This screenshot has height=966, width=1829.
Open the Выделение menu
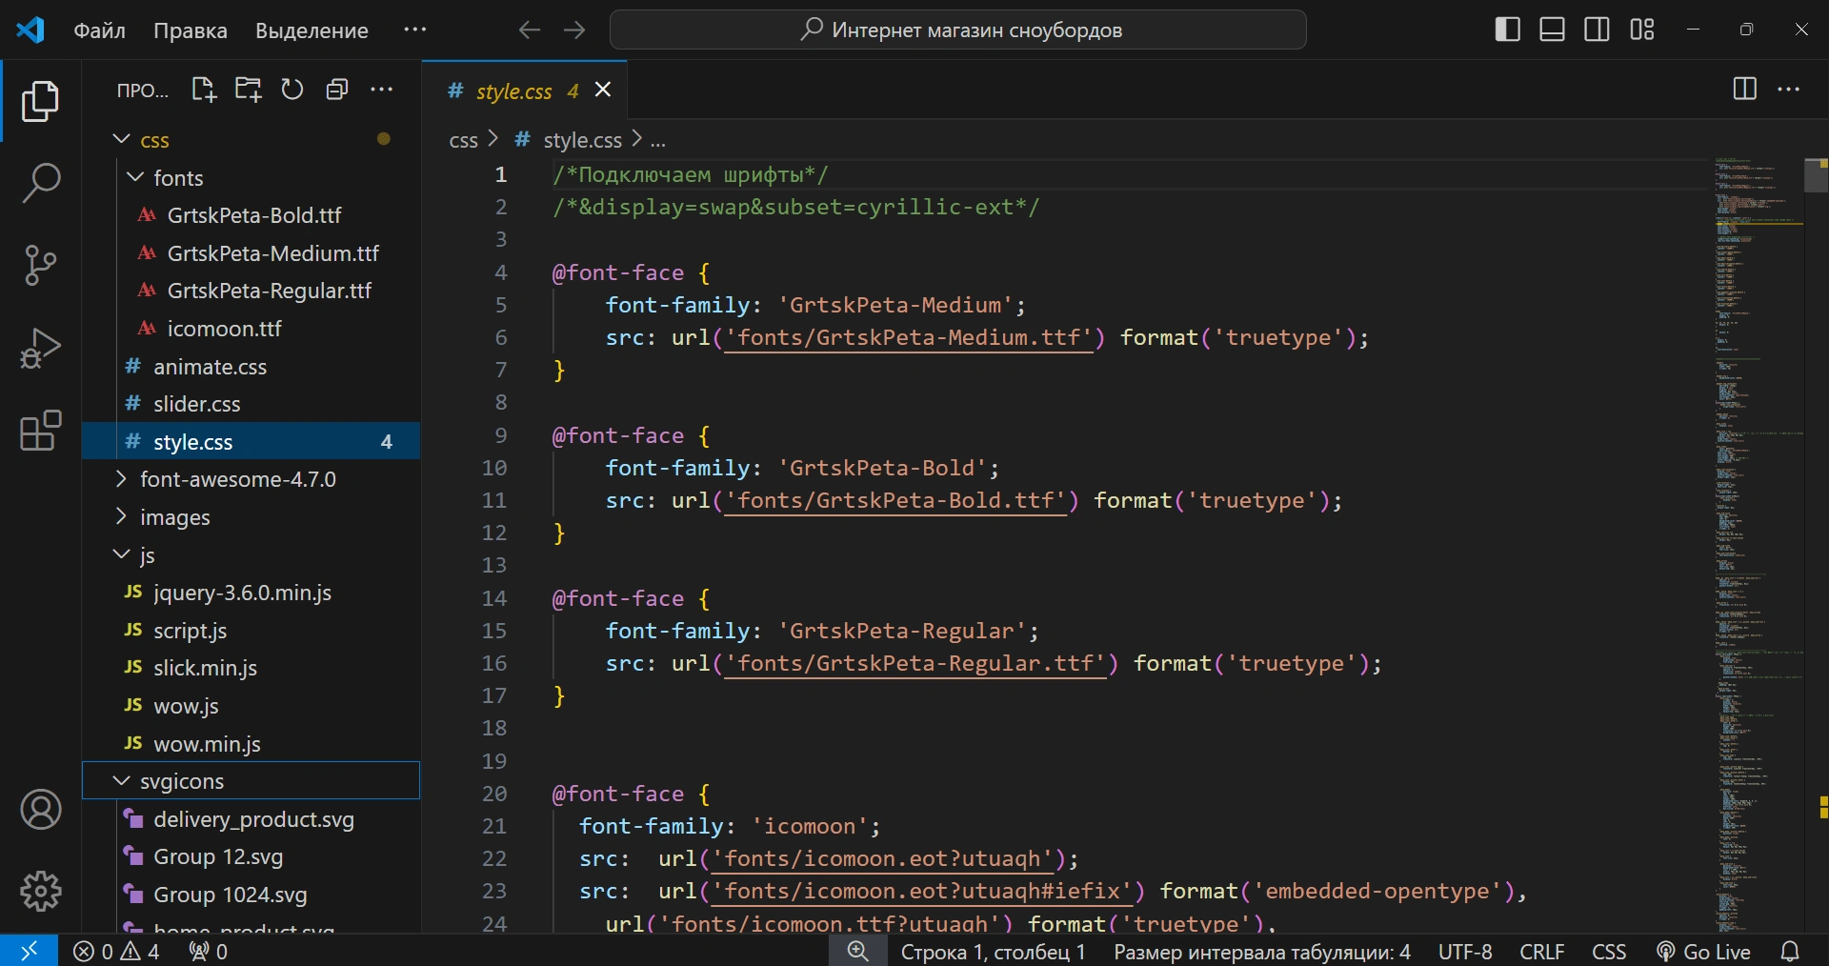312,30
